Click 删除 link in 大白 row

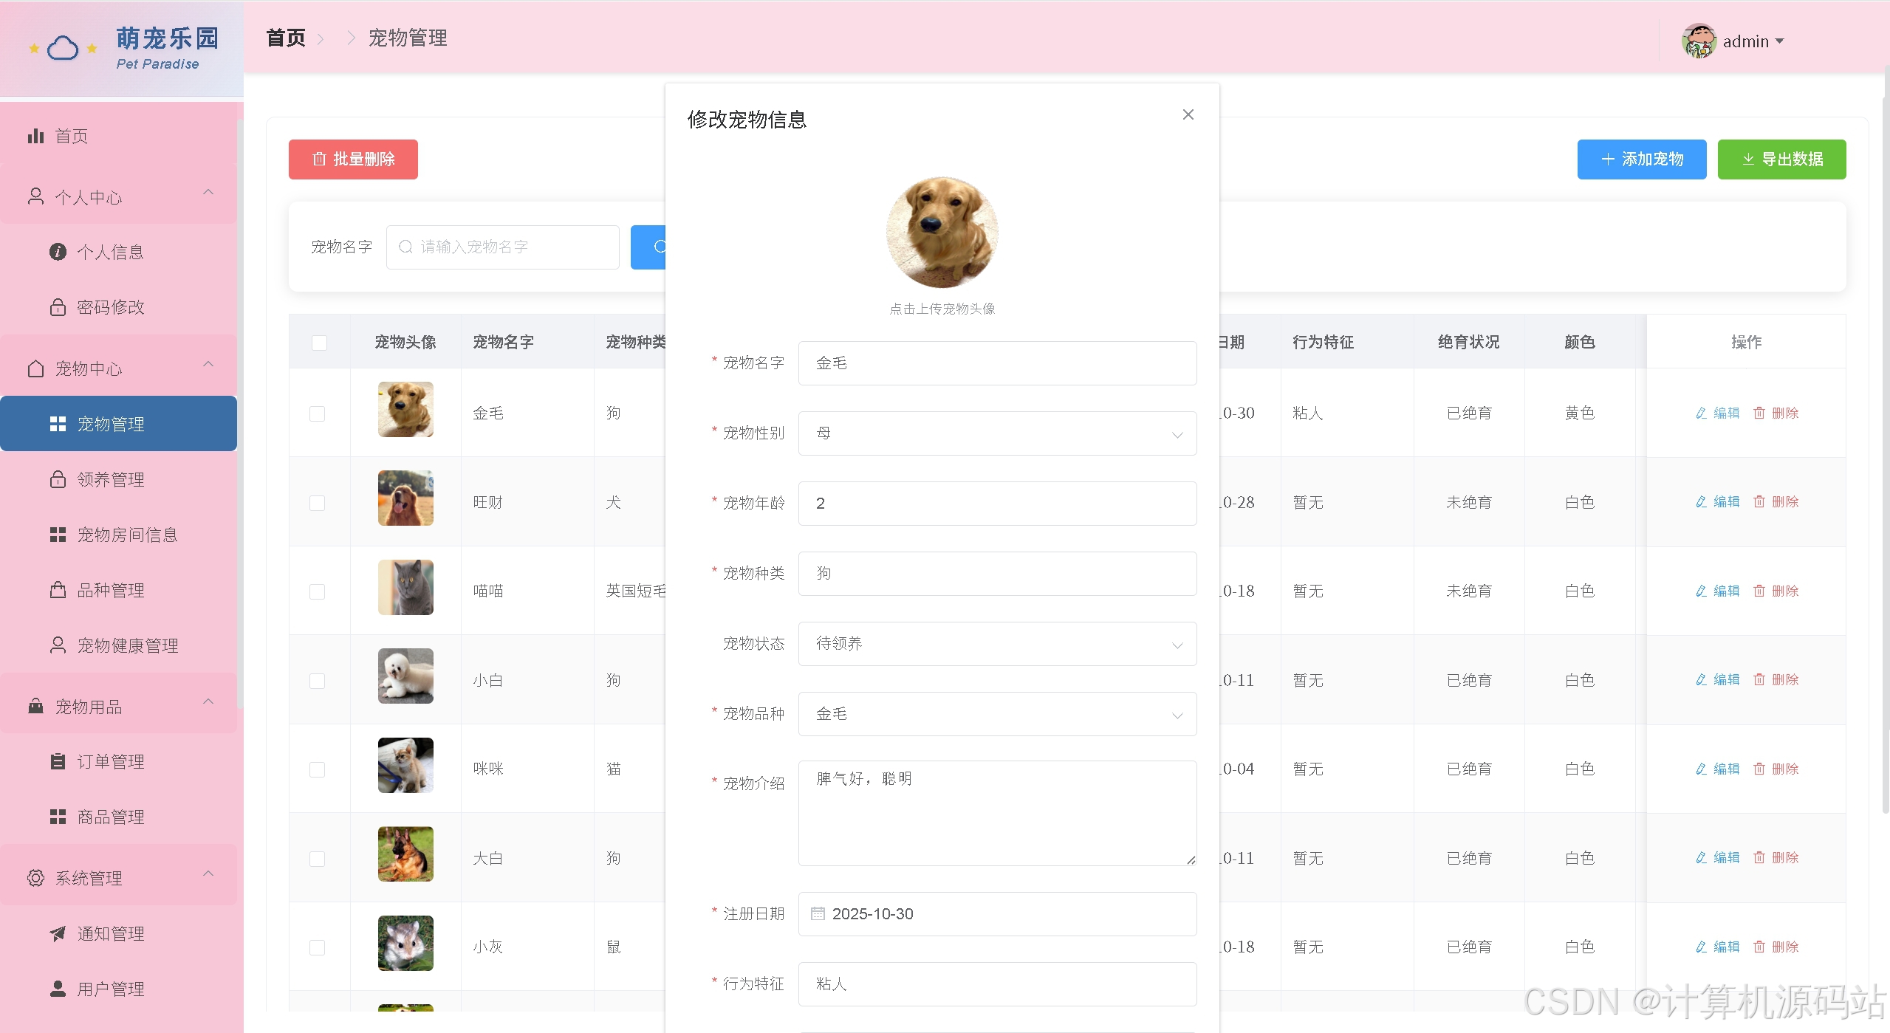[x=1776, y=858]
